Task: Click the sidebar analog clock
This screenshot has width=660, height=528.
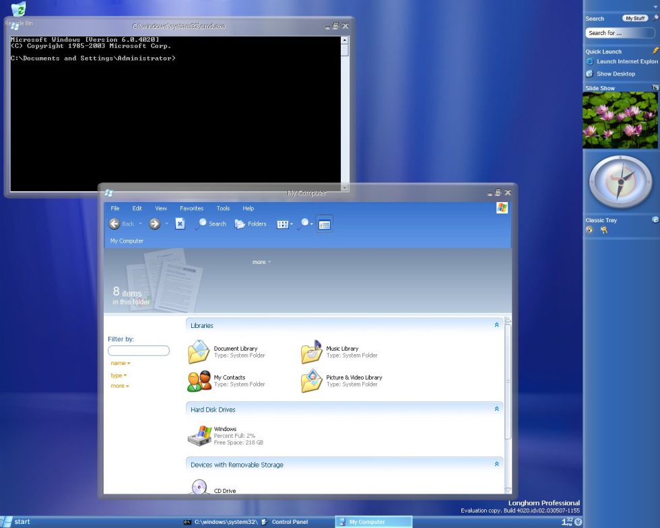Action: click(620, 181)
